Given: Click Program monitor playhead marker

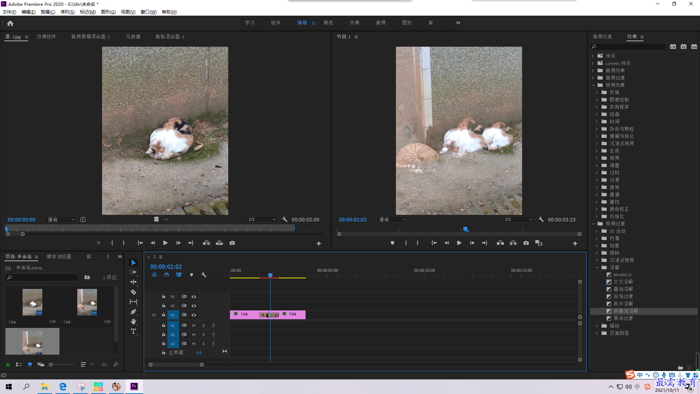Looking at the screenshot, I should 466,229.
